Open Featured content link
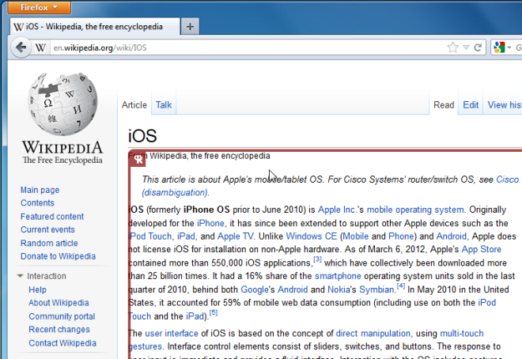The height and width of the screenshot is (359, 522). [x=52, y=216]
